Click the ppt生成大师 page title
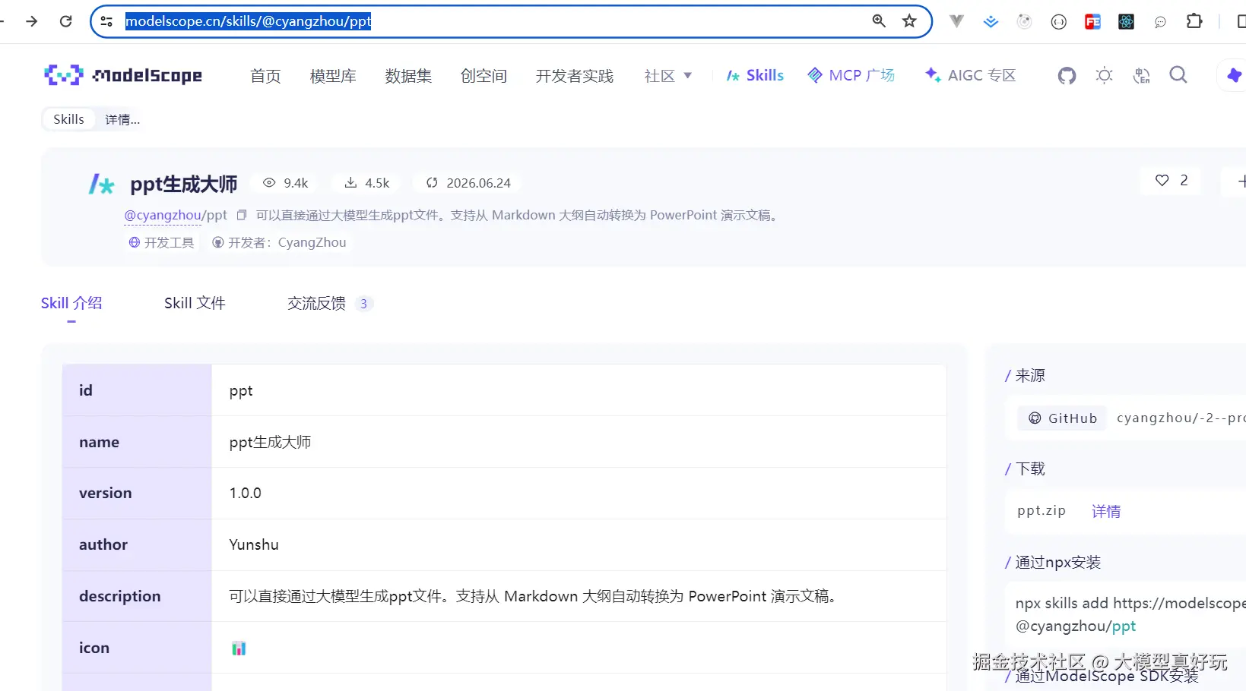This screenshot has width=1246, height=691. coord(184,184)
